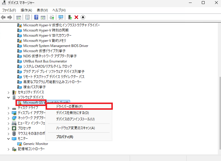Click the Enable device toolbar icon
Viewport: 221px width, 161px height.
pos(70,17)
